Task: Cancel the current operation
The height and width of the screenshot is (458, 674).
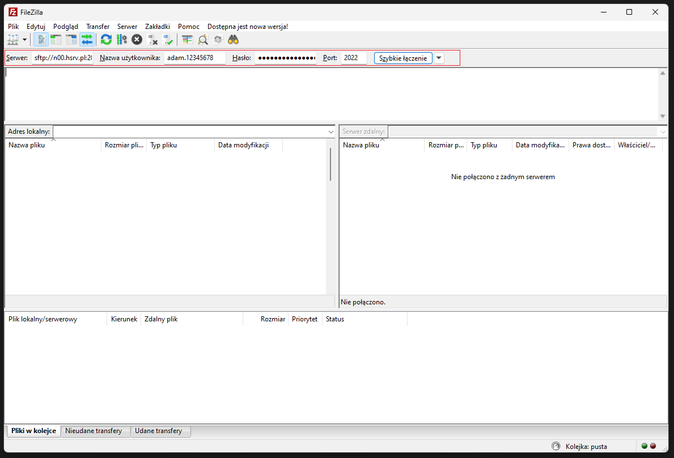Action: point(136,39)
